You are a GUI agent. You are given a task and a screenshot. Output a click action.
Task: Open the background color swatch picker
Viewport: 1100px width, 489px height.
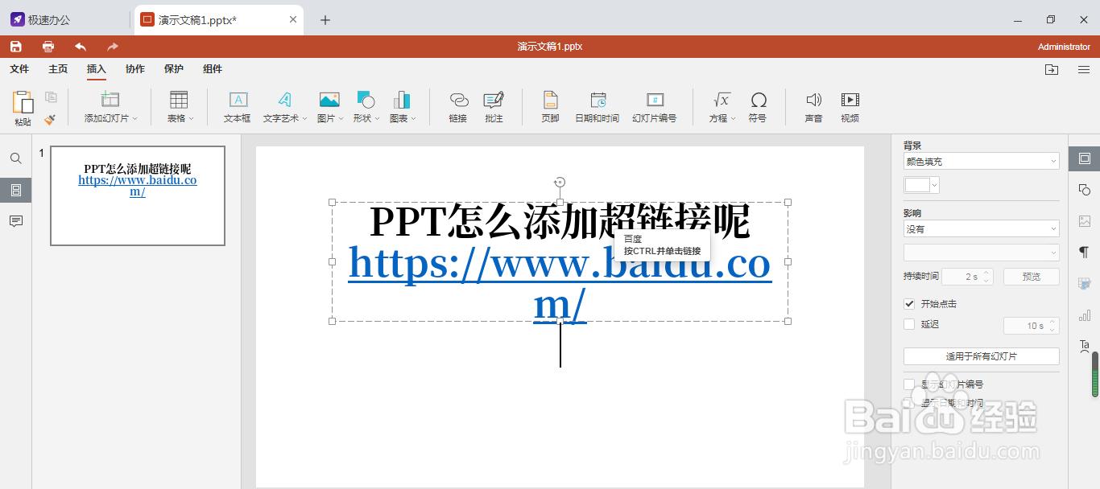click(x=921, y=185)
